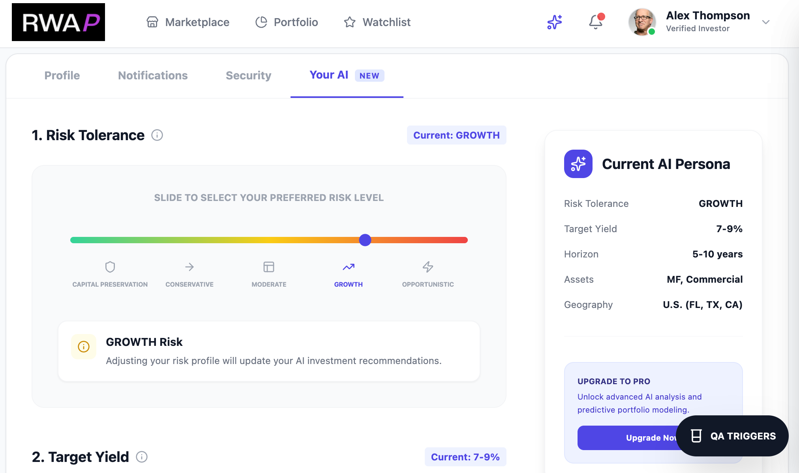
Task: Go to the Notifications tab
Action: click(x=153, y=75)
